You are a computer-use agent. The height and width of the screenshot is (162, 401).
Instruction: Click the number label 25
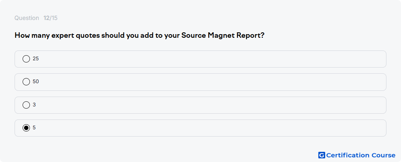pos(36,59)
